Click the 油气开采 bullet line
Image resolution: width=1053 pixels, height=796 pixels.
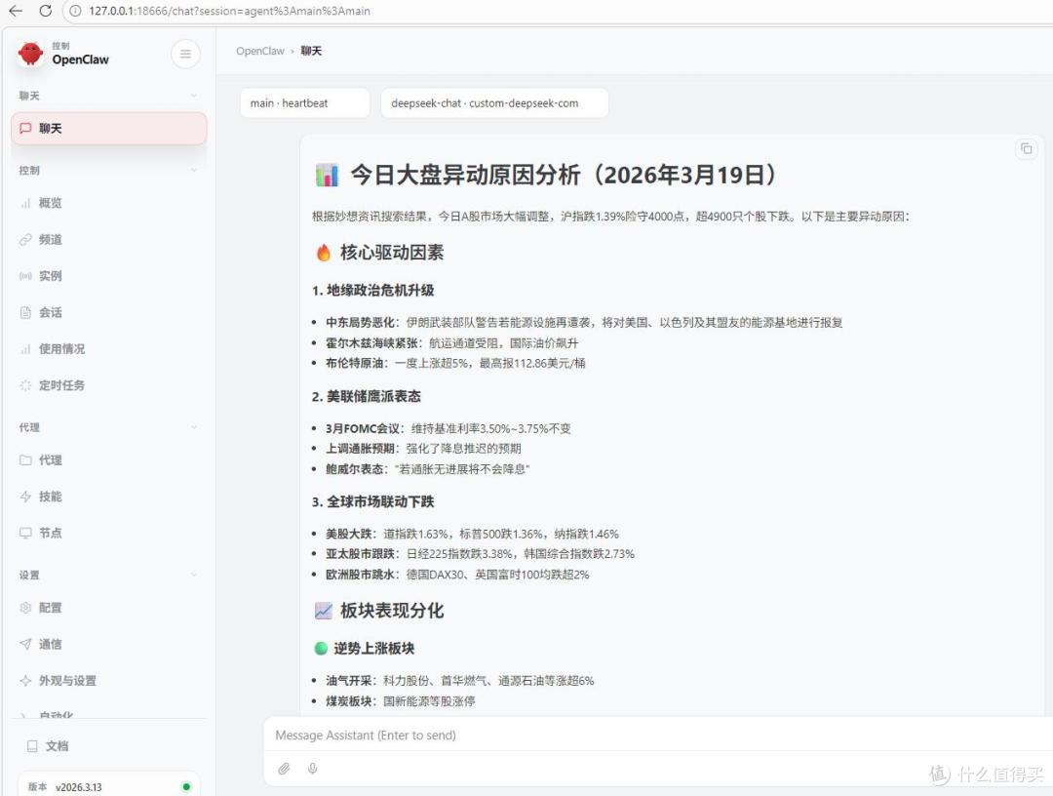(460, 681)
